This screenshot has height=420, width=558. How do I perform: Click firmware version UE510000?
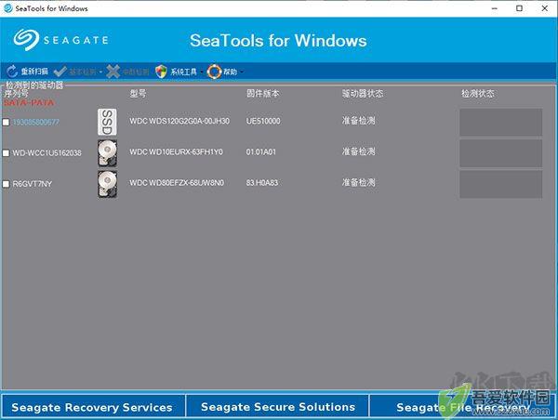tap(263, 121)
